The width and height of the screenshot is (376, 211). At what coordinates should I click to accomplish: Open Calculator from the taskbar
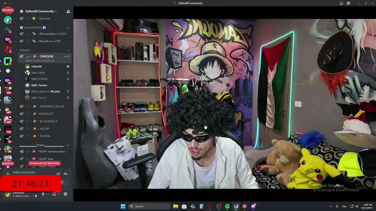(x=201, y=206)
